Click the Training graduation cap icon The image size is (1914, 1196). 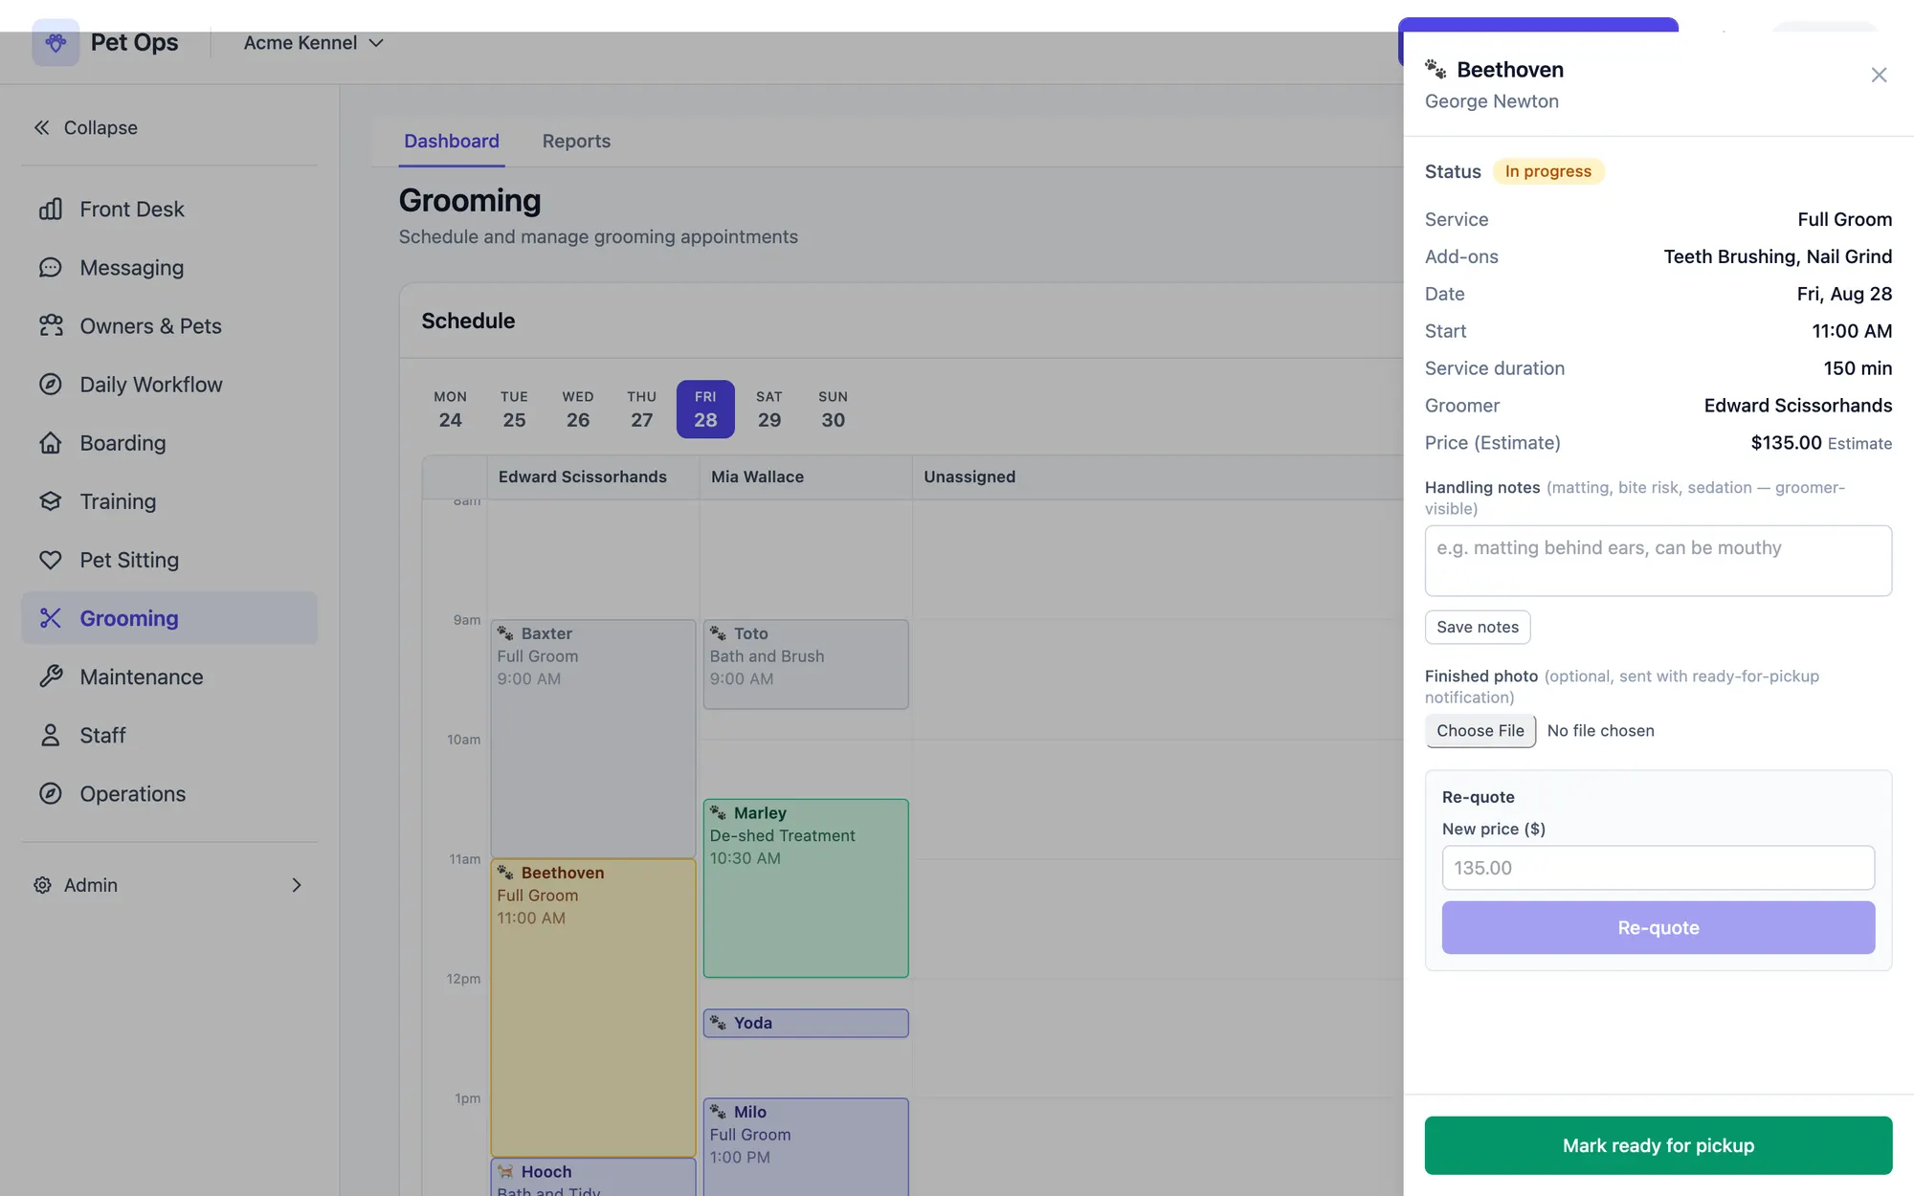pos(51,500)
